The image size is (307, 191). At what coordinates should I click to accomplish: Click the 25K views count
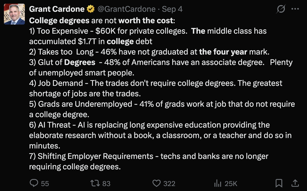pyautogui.click(x=231, y=183)
